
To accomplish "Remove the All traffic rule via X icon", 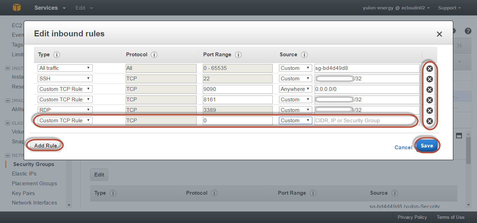I will coord(430,69).
